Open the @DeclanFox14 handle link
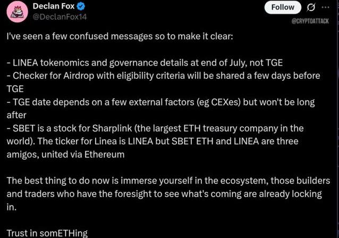The height and width of the screenshot is (238, 339). 60,17
